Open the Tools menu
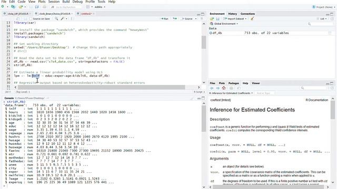This screenshot has width=337, height=189. click(102, 2)
